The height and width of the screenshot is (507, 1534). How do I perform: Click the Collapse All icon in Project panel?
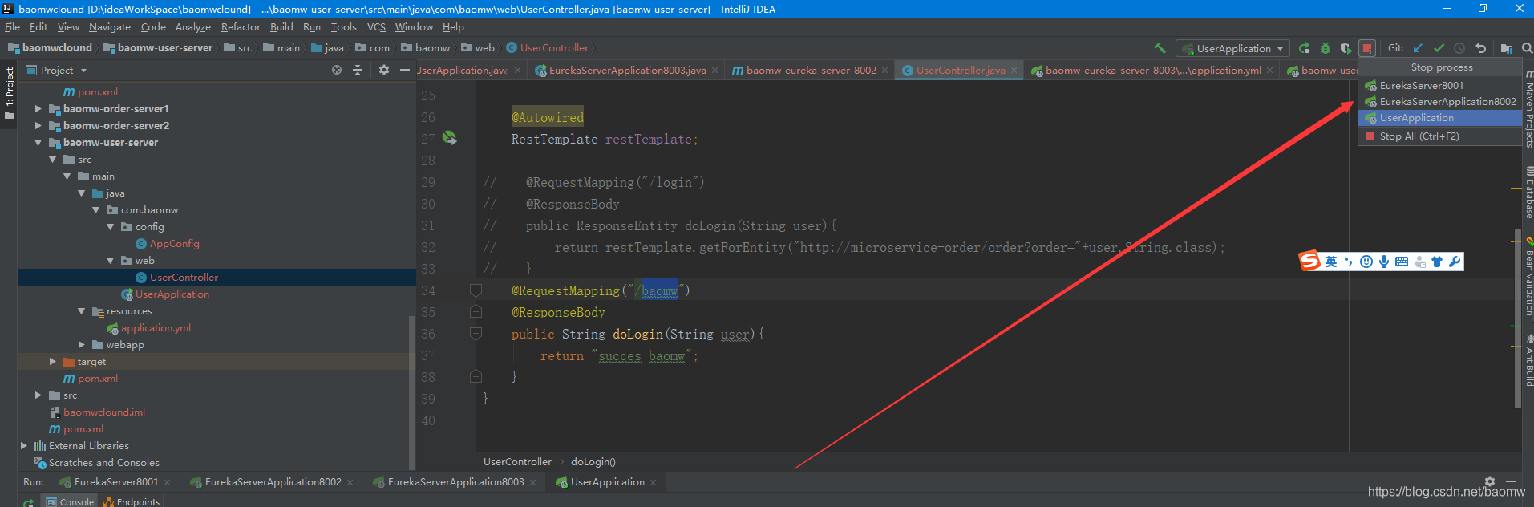(x=358, y=71)
